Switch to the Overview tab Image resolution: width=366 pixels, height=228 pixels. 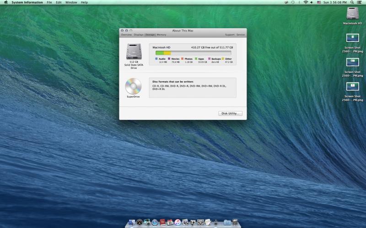[126, 35]
